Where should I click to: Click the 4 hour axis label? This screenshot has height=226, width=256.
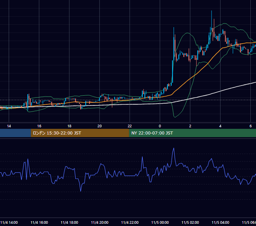(x=220, y=126)
